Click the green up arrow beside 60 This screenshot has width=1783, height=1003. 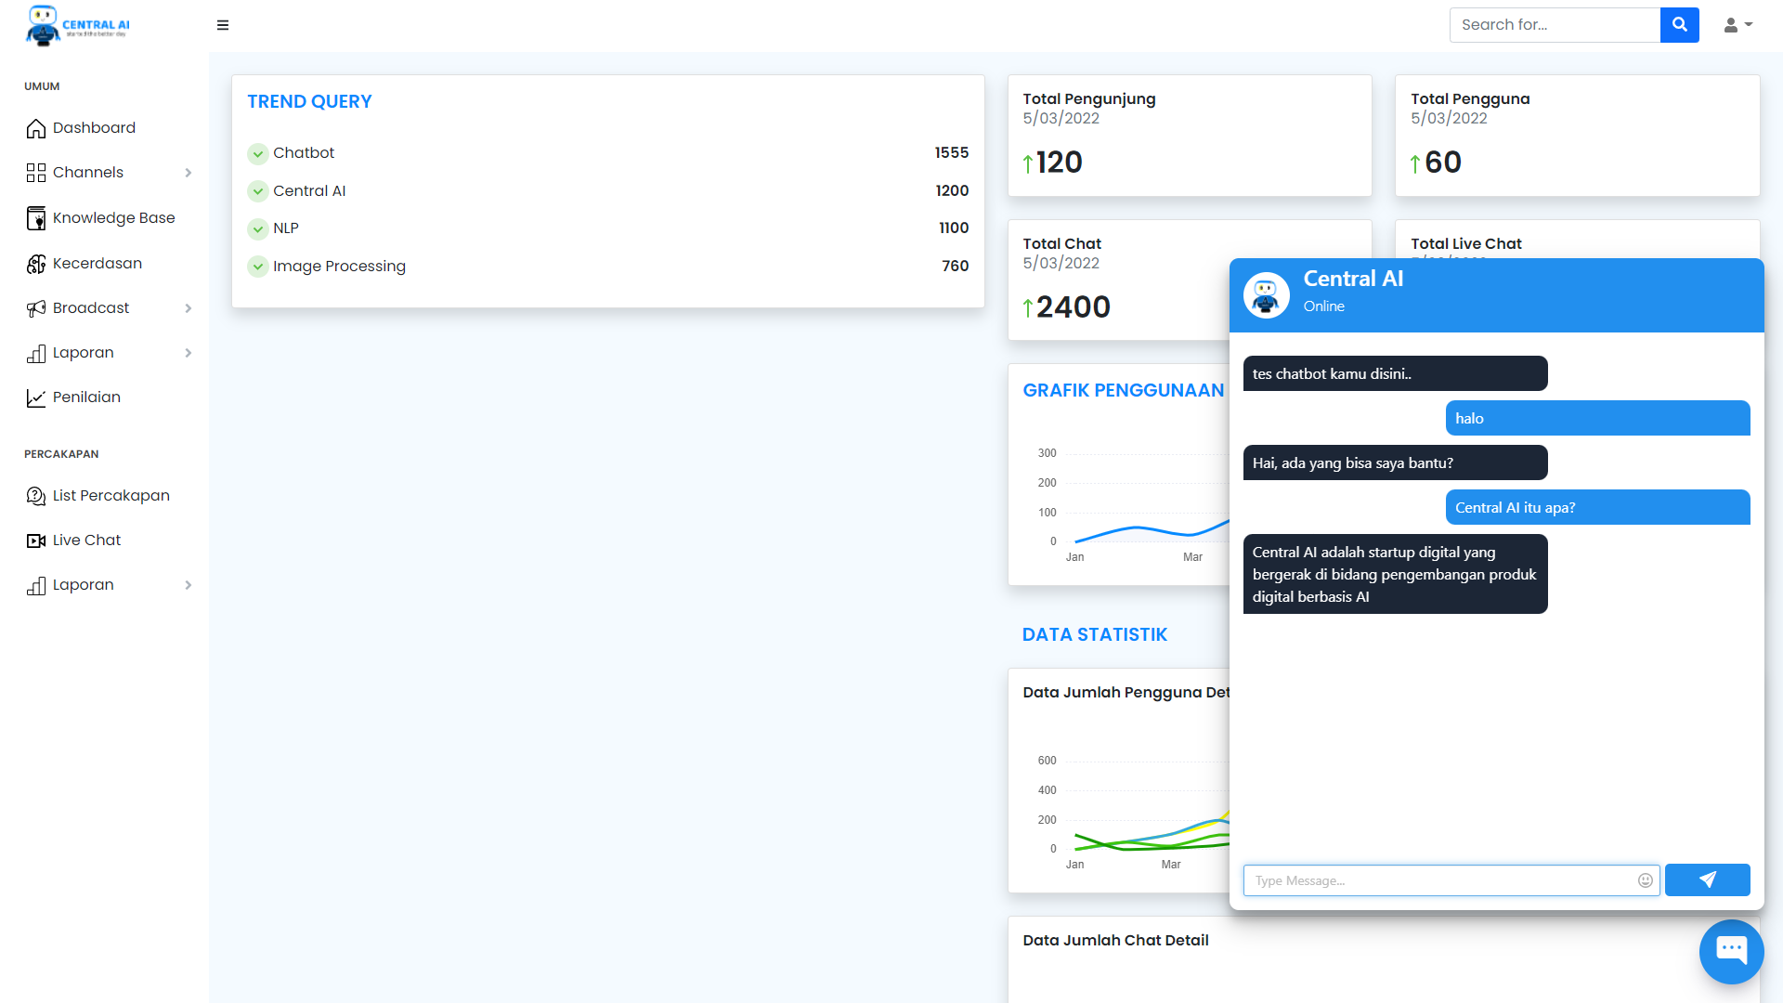[x=1415, y=164]
